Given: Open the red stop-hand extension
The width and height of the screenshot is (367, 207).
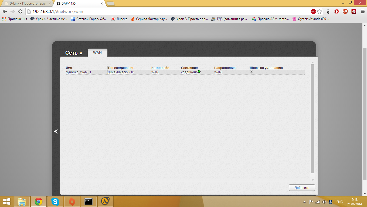Looking at the screenshot, I should coord(337,11).
